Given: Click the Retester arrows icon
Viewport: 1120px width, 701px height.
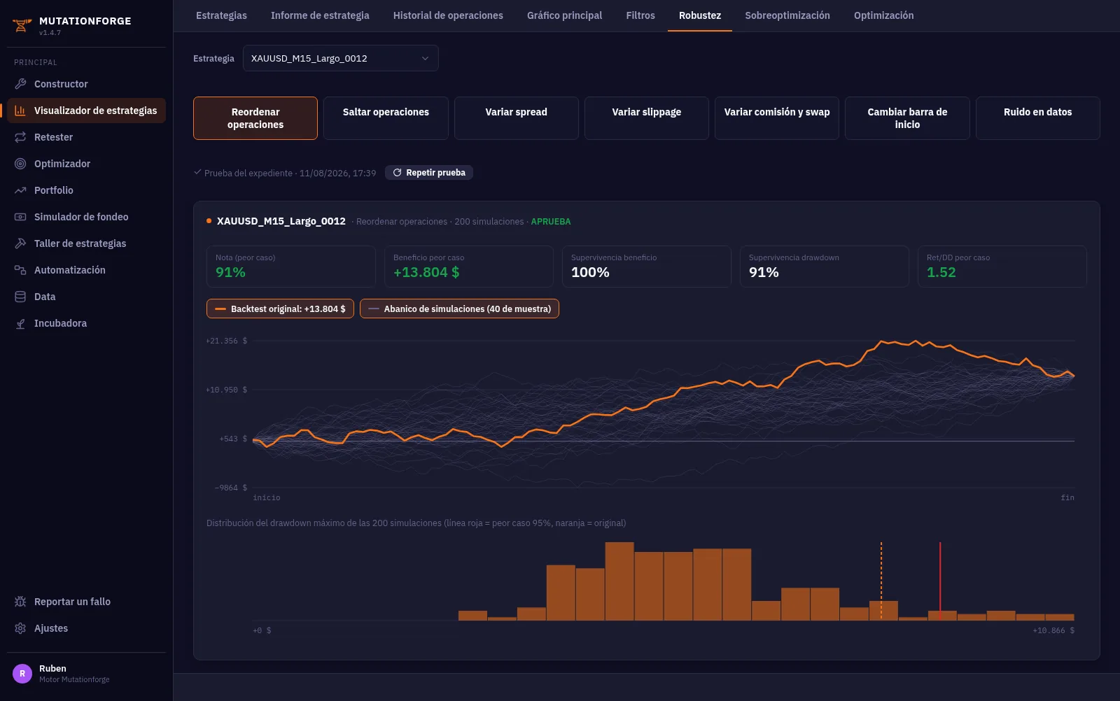Looking at the screenshot, I should 20,137.
